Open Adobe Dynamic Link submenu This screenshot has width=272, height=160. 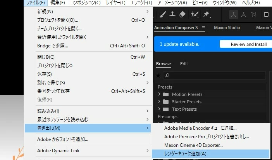click(x=88, y=151)
